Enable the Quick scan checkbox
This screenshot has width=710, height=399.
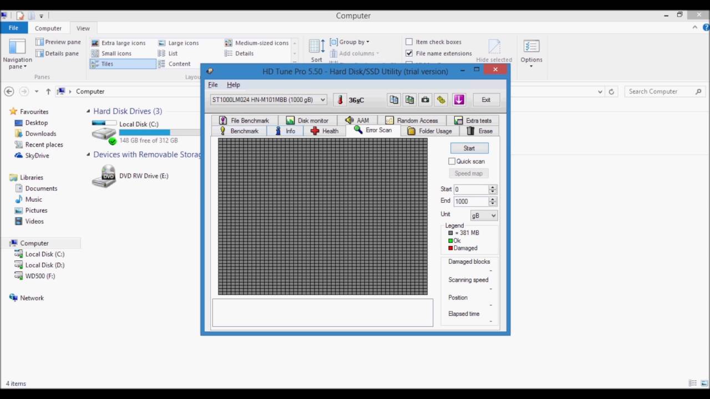point(452,161)
